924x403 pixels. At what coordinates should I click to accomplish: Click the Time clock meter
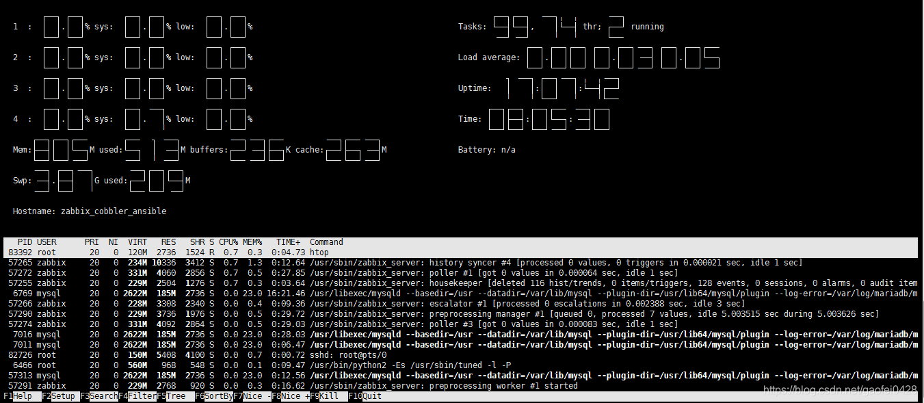(x=533, y=119)
